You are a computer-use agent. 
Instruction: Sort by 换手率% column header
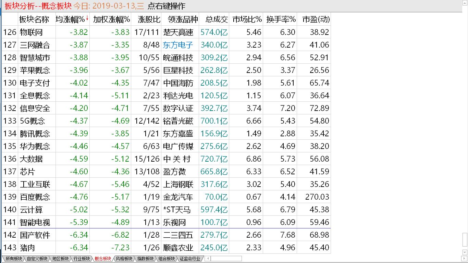tap(281, 19)
